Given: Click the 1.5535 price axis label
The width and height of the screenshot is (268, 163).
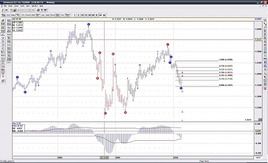Looking at the screenshot, I should (x=258, y=39).
